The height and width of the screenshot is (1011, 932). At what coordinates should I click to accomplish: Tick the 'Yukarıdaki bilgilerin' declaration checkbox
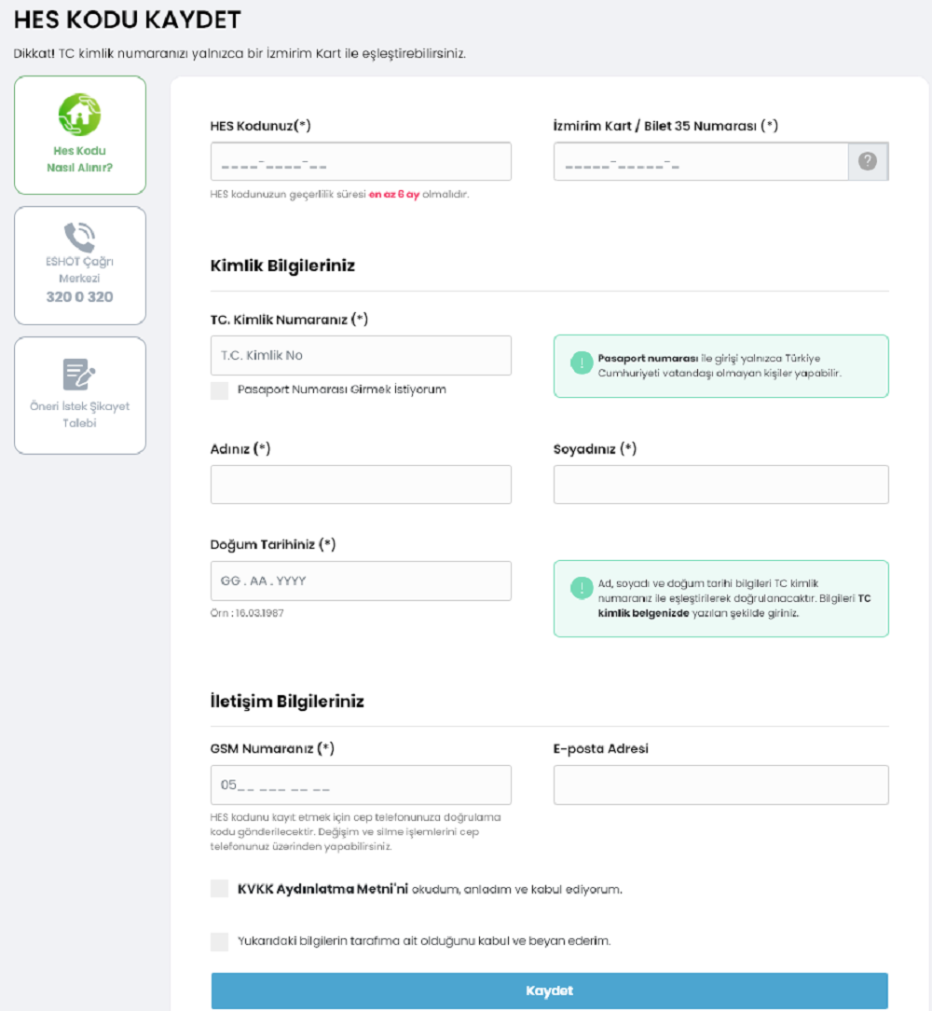point(220,941)
